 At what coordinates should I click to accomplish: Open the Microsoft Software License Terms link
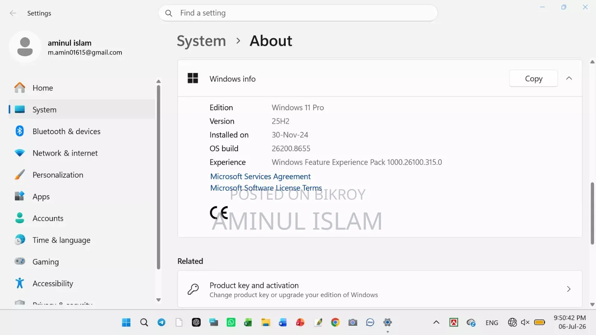pyautogui.click(x=266, y=188)
